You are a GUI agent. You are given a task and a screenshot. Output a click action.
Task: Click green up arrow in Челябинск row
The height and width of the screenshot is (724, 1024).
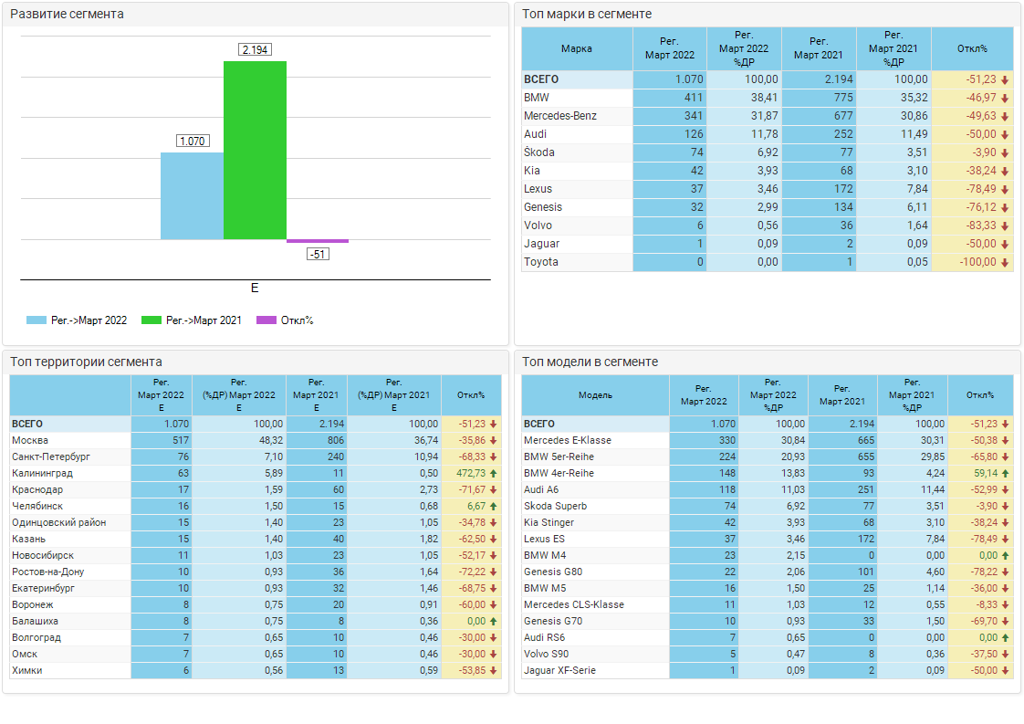click(x=494, y=506)
